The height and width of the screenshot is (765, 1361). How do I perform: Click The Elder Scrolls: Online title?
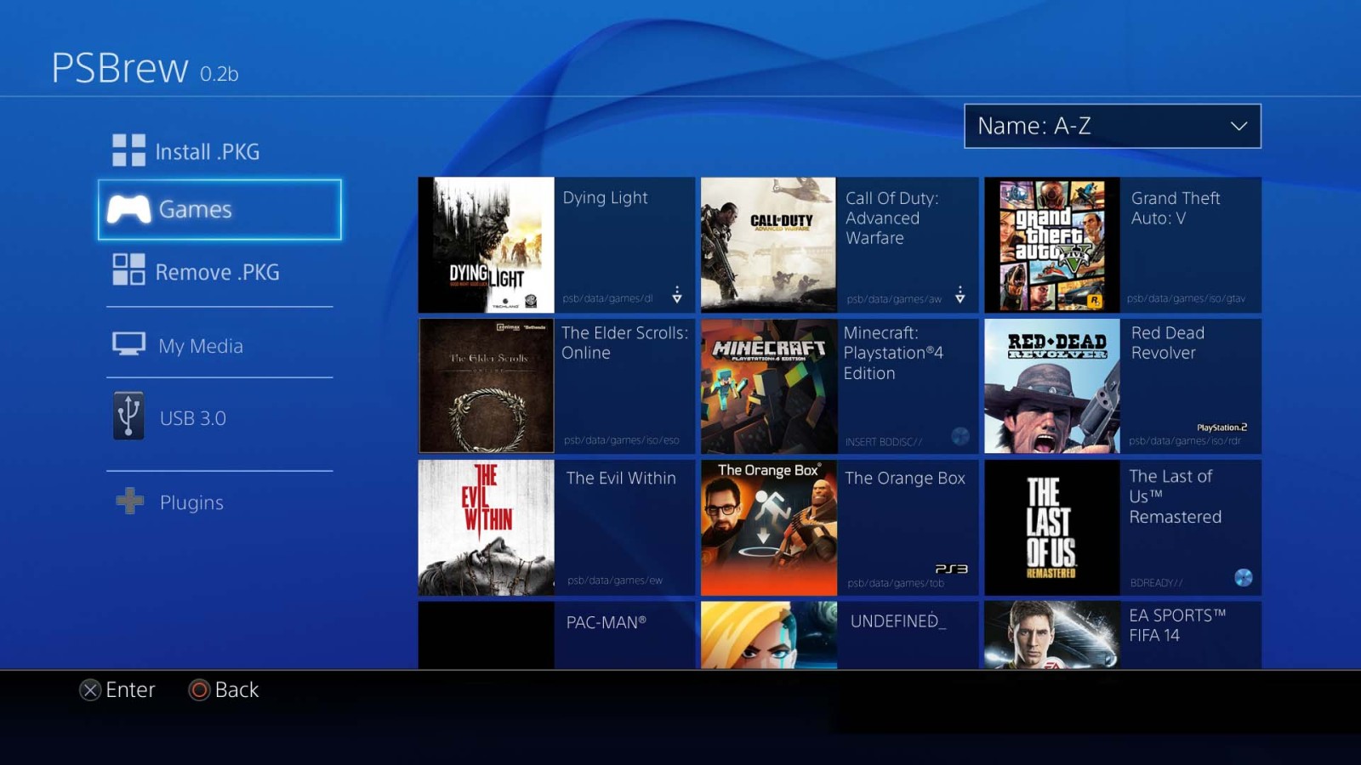[x=624, y=343]
